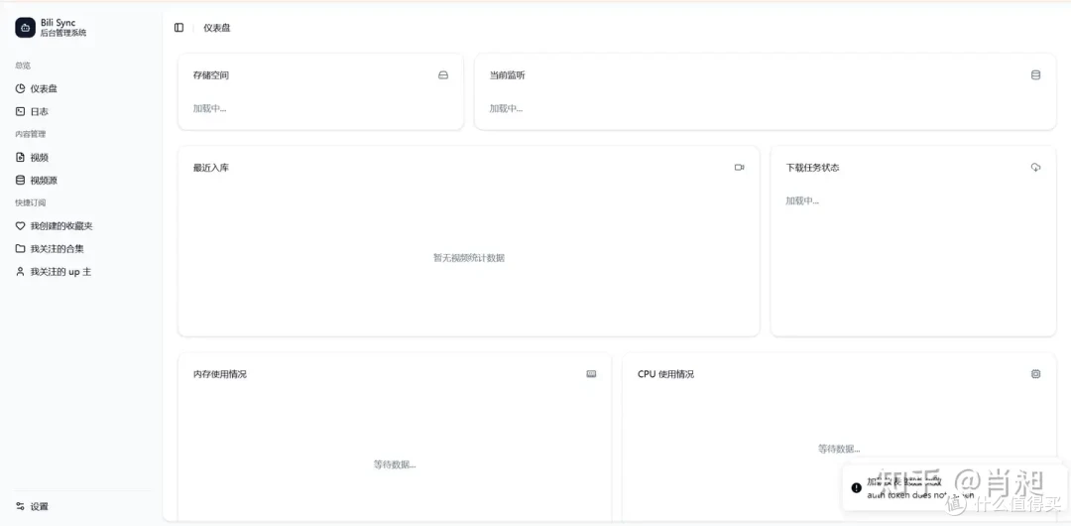Open 设置 at sidebar bottom
Image resolution: width=1071 pixels, height=526 pixels.
coord(80,507)
